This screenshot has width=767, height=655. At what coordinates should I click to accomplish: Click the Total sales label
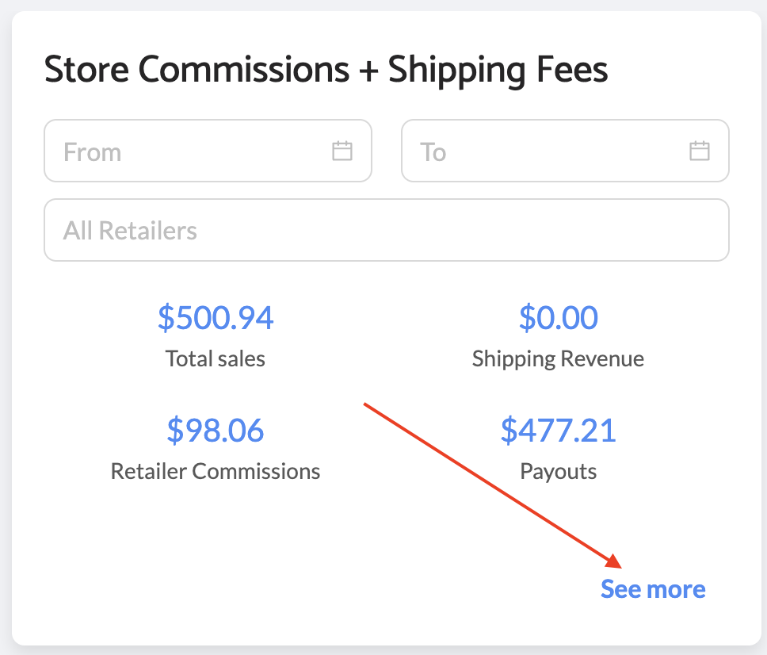216,358
